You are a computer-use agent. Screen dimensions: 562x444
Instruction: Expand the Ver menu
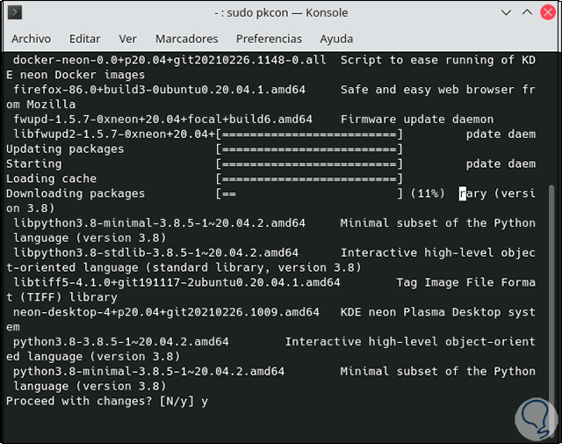pos(128,39)
